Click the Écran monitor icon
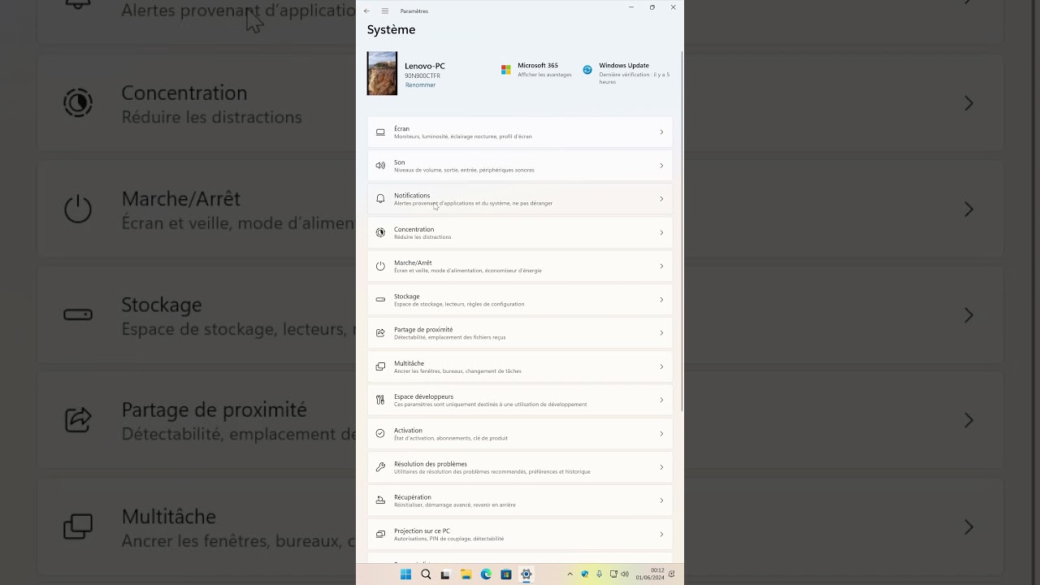Viewport: 1040px width, 585px height. (x=380, y=132)
